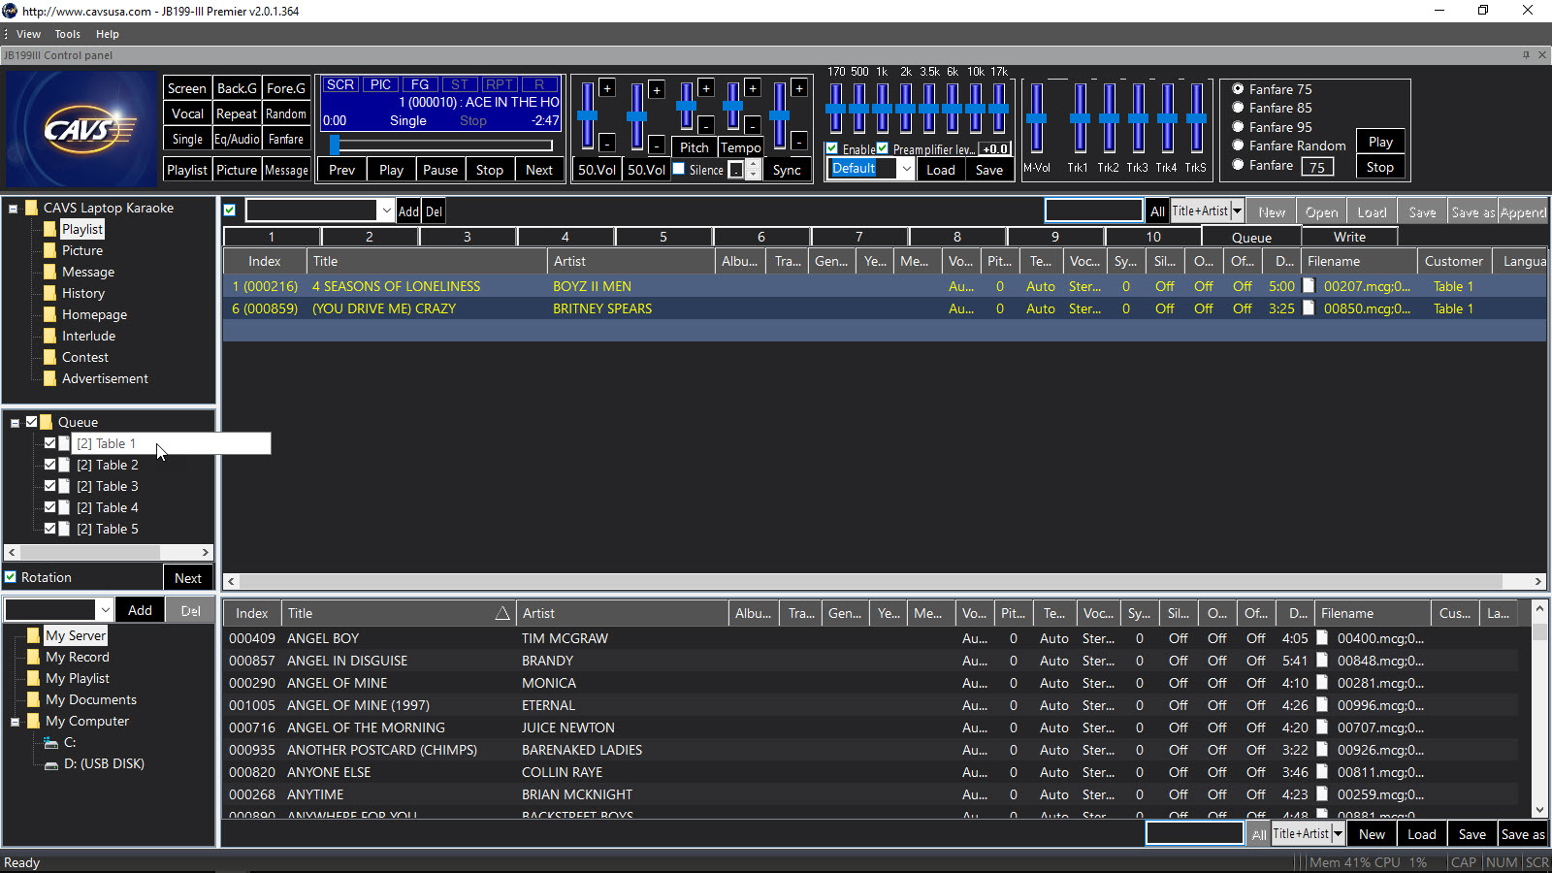Click the minus button above Pitch label
This screenshot has width=1552, height=873.
coord(706,125)
